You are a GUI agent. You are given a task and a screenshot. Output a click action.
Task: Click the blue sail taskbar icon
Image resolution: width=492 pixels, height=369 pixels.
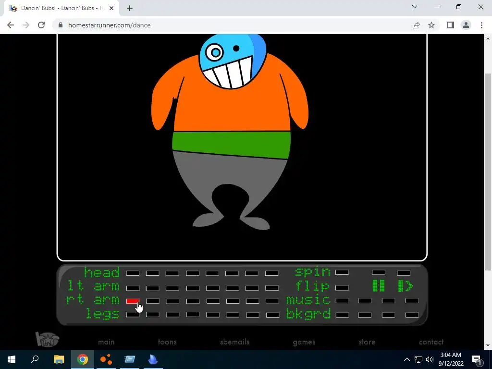click(x=153, y=359)
